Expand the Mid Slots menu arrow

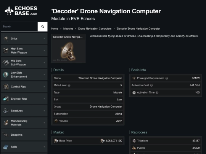pos(44,63)
